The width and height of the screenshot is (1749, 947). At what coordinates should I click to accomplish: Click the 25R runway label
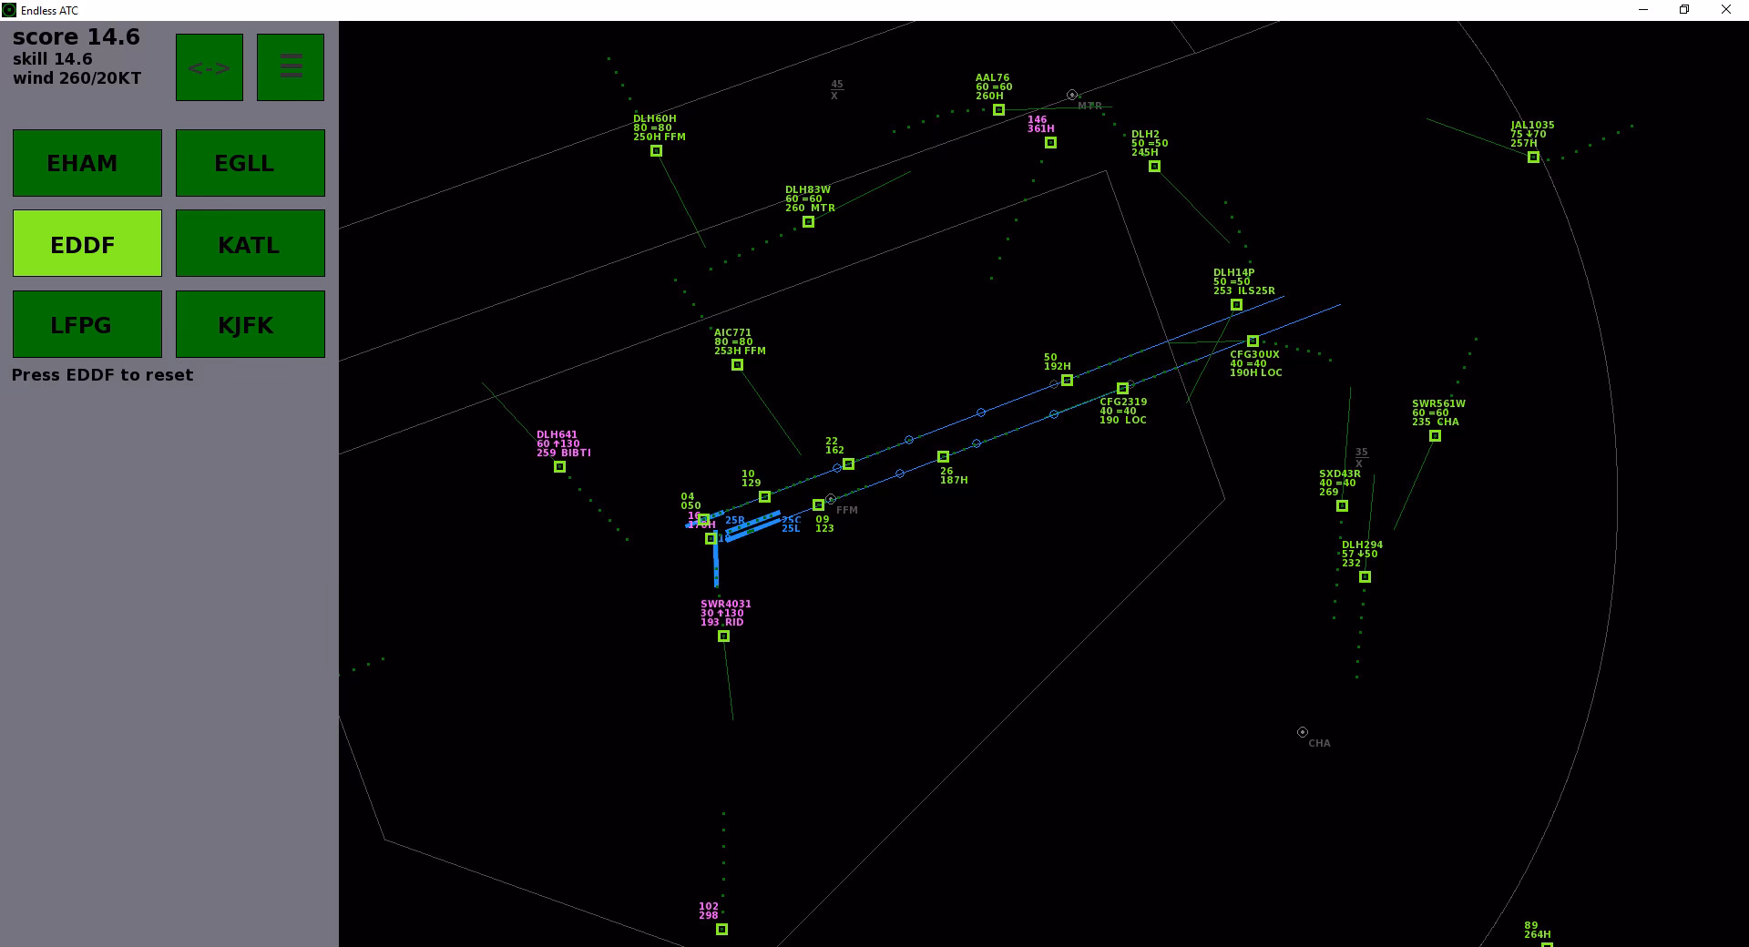click(x=735, y=521)
